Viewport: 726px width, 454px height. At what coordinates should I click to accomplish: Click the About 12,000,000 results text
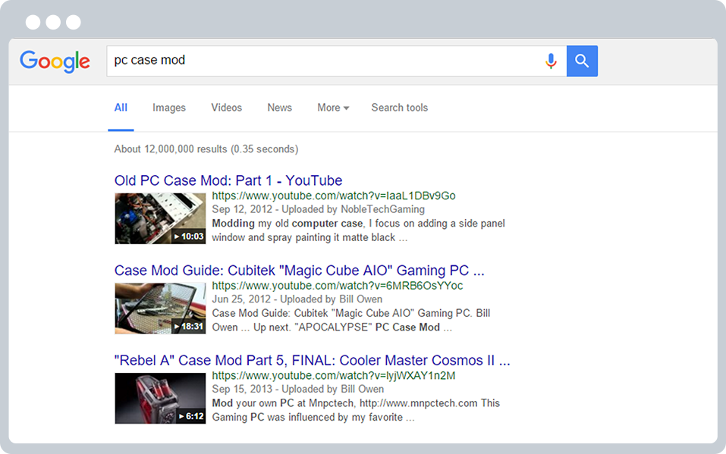206,149
